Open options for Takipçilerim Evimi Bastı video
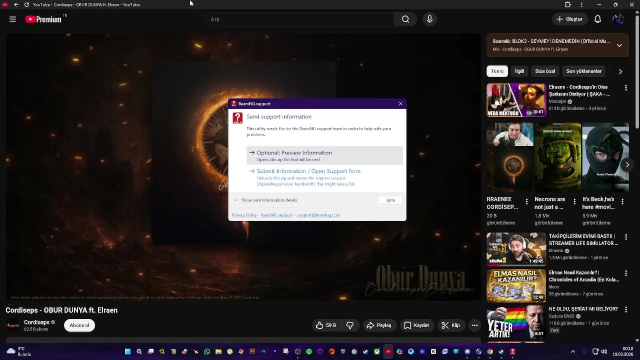 [625, 237]
